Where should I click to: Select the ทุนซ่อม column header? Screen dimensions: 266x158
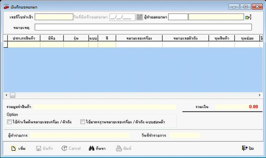point(247,38)
